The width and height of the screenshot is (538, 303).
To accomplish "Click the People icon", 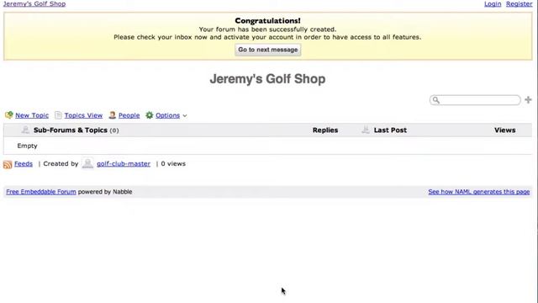I will [112, 115].
